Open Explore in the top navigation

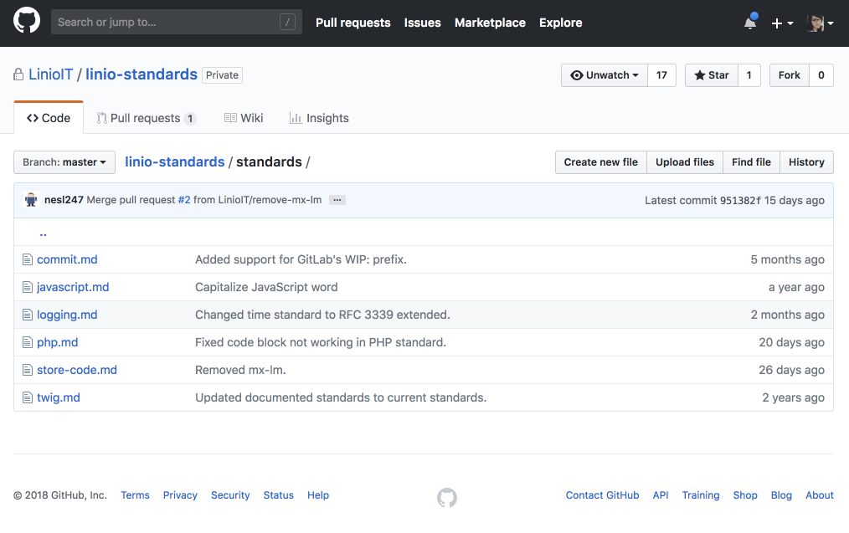pyautogui.click(x=560, y=23)
